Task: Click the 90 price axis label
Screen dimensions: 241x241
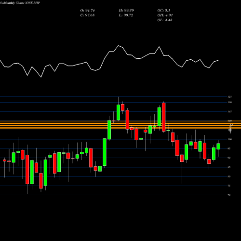Action: coord(229,158)
